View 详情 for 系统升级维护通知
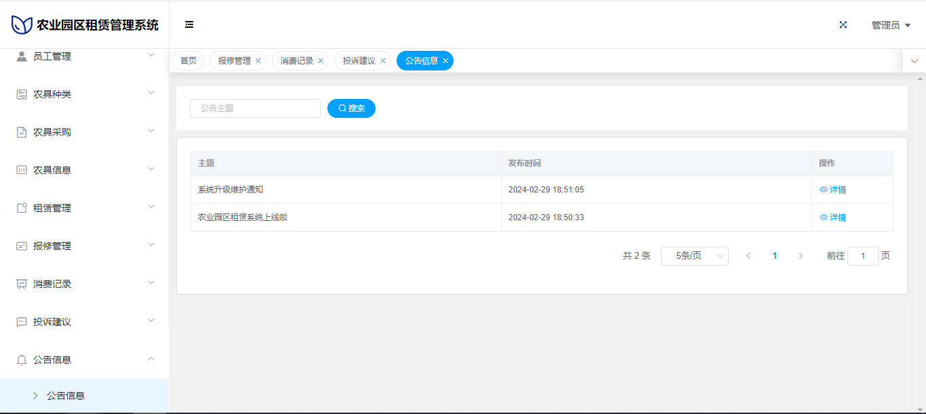This screenshot has height=414, width=926. 833,190
